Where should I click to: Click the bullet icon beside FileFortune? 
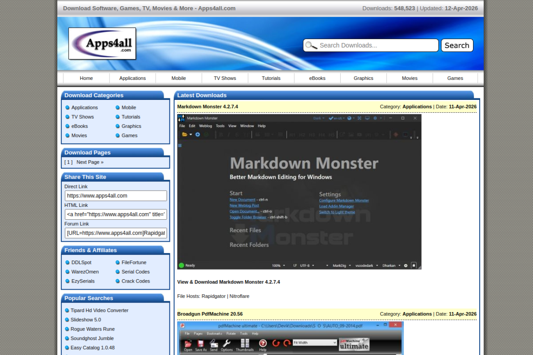coord(118,263)
